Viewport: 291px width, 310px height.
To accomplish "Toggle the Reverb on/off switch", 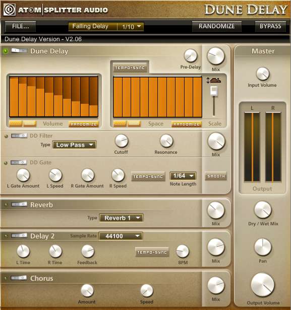I will (19, 204).
